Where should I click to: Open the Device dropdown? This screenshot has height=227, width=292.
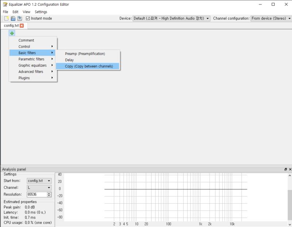171,19
